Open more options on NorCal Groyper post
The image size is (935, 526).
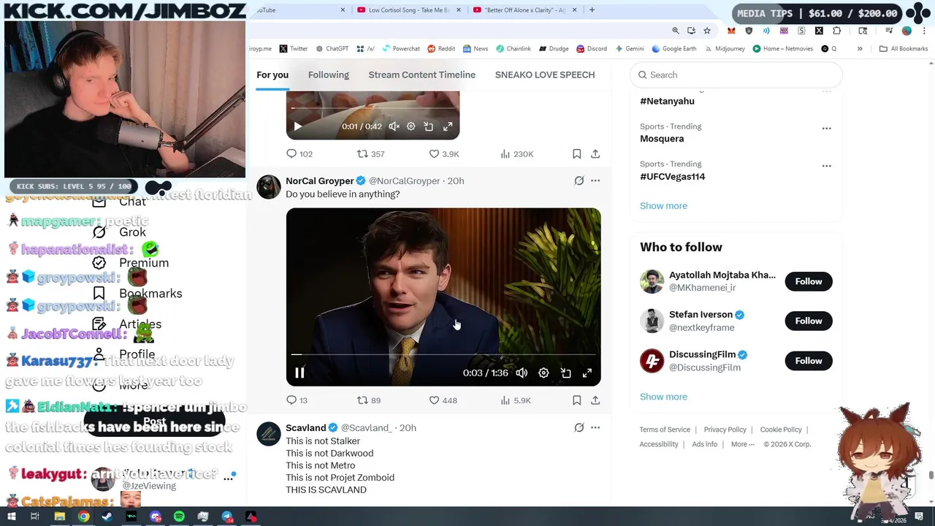[595, 180]
